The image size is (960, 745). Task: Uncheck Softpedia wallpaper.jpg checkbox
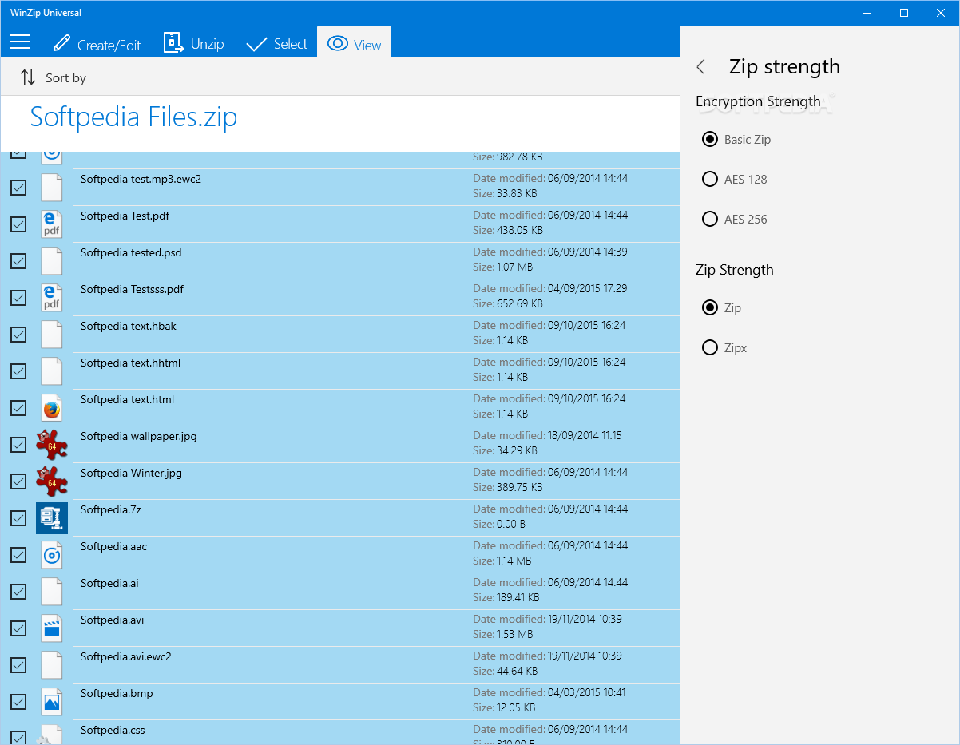coord(18,445)
